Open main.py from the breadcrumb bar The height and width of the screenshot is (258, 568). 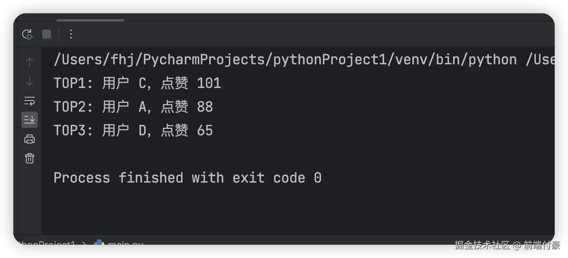click(x=125, y=244)
